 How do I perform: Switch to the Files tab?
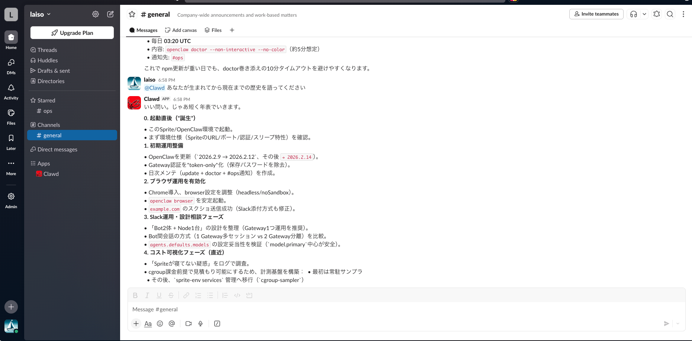pyautogui.click(x=213, y=30)
